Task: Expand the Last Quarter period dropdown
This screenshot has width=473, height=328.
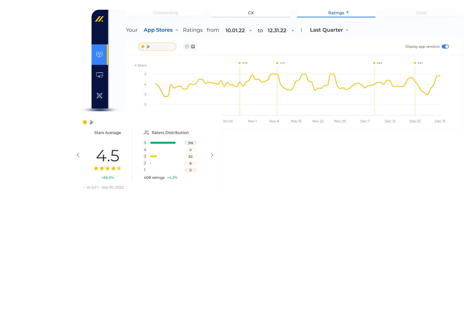Action: (x=329, y=30)
